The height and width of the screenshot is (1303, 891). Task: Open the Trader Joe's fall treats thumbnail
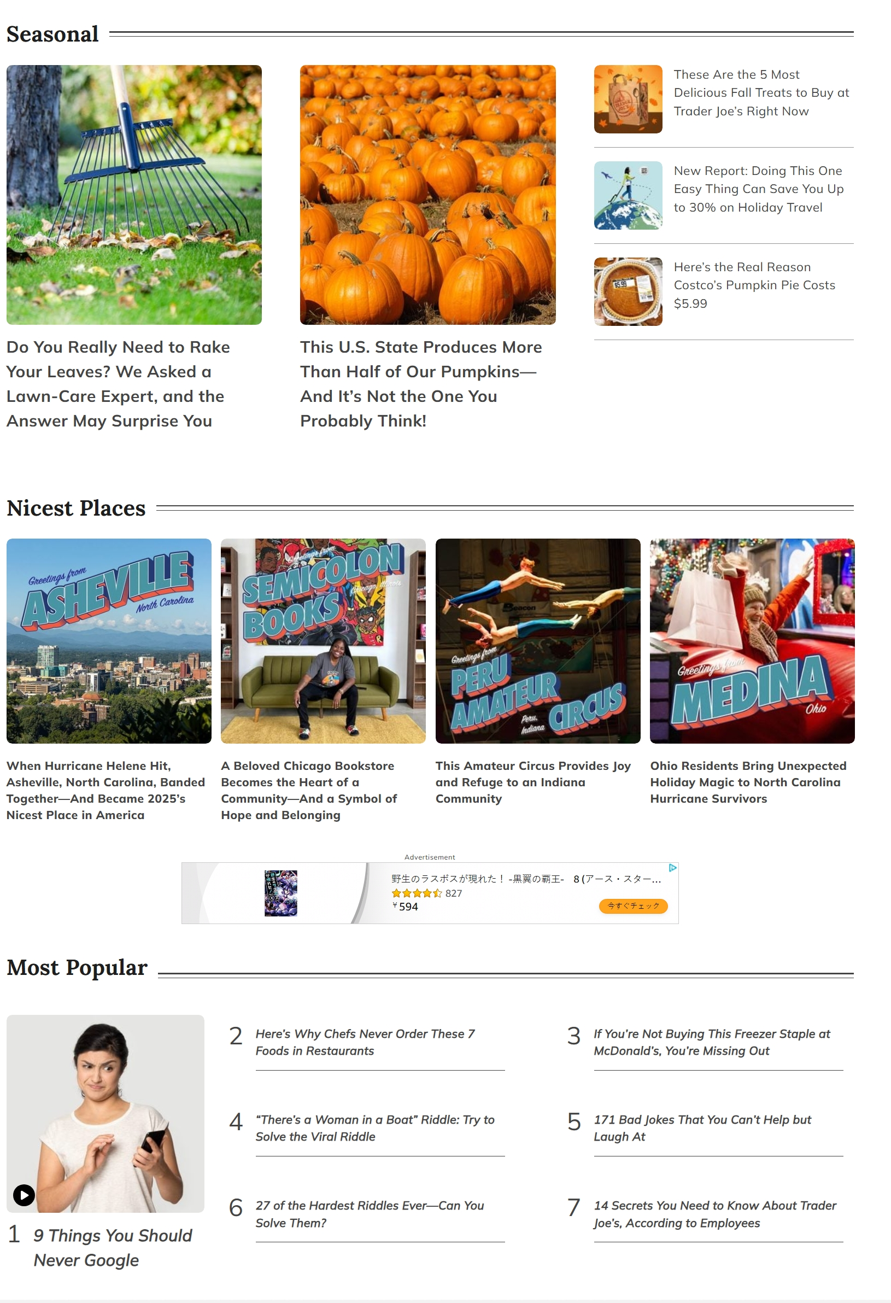pyautogui.click(x=628, y=98)
